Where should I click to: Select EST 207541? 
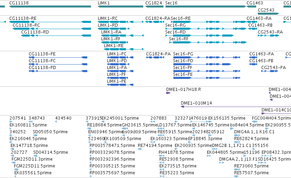pyautogui.click(x=18, y=118)
